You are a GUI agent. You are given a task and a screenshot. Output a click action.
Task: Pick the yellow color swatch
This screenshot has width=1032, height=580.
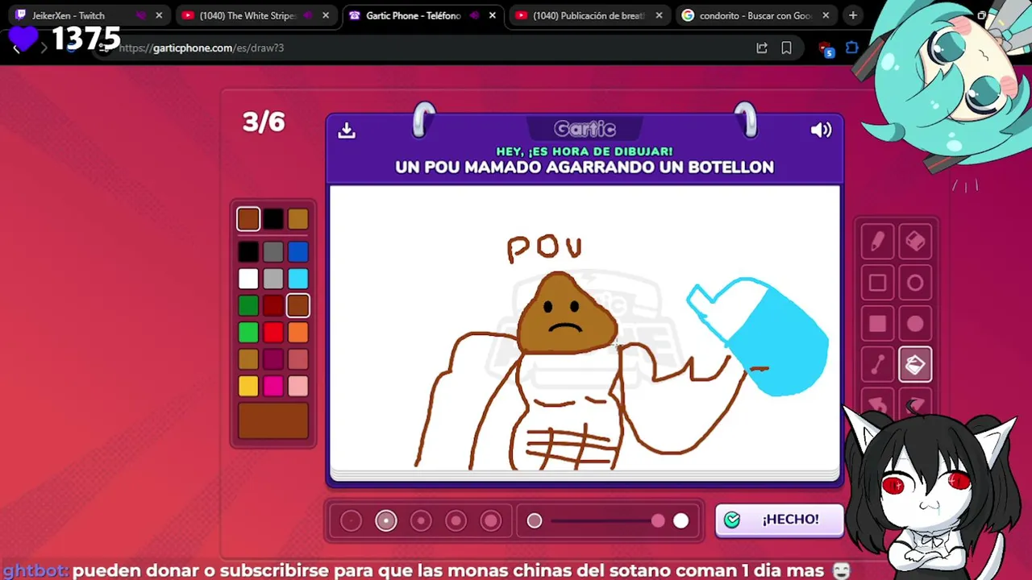click(x=248, y=387)
